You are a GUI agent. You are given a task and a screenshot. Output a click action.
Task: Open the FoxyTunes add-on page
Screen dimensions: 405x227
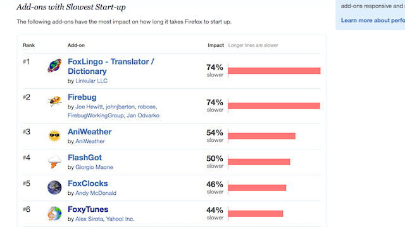(x=88, y=209)
